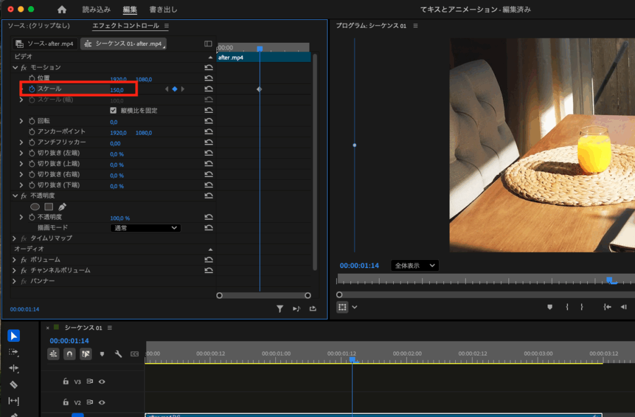Image resolution: width=635 pixels, height=417 pixels.
Task: Reset the スケール parameter
Action: 209,89
